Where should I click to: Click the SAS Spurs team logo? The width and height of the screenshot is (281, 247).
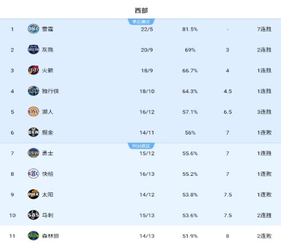pos(33,215)
